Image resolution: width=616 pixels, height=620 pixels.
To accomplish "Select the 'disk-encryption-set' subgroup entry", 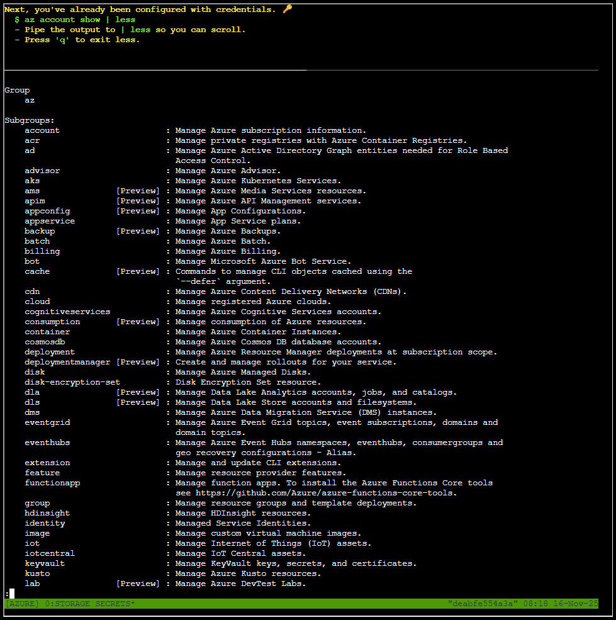I will (72, 382).
